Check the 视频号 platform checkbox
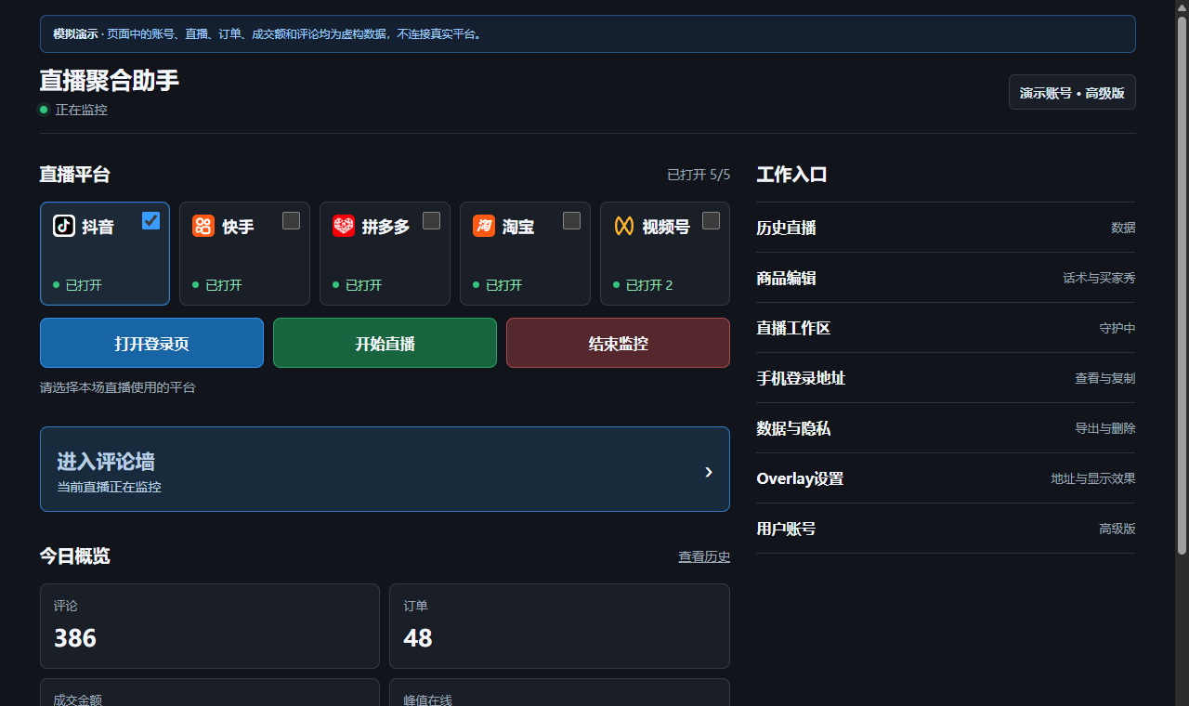This screenshot has width=1189, height=706. pos(712,220)
